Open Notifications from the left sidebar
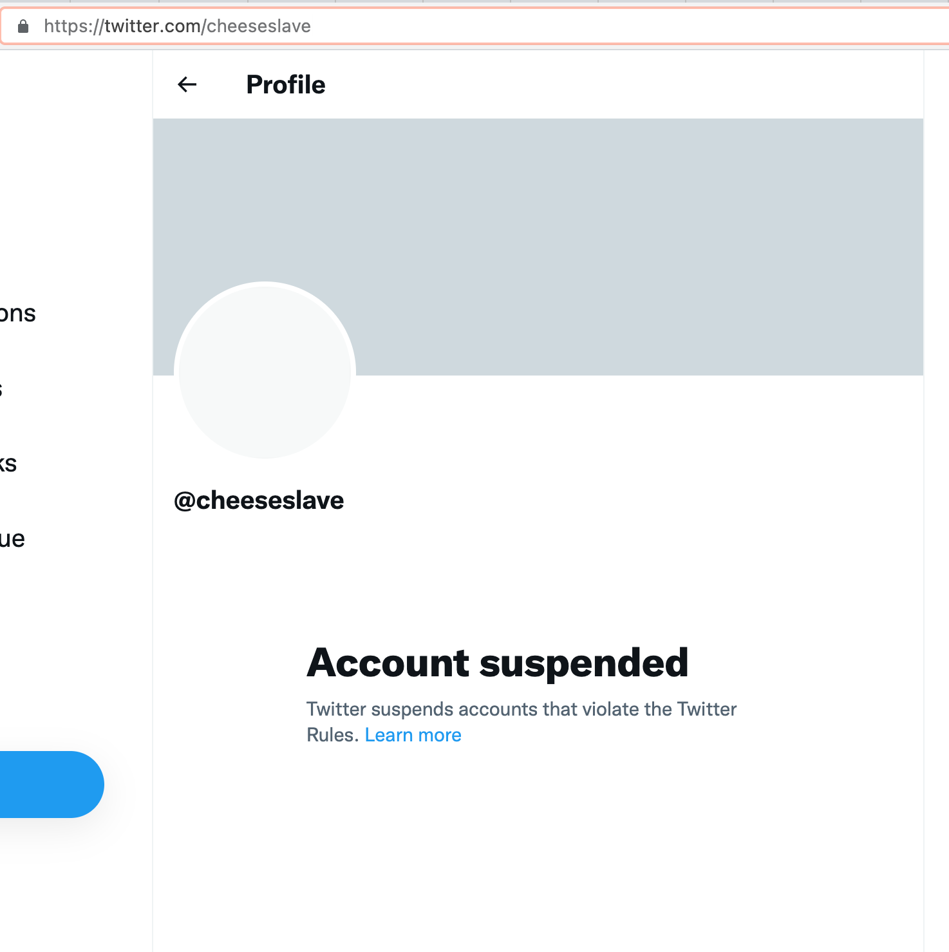This screenshot has height=952, width=949. tap(17, 314)
